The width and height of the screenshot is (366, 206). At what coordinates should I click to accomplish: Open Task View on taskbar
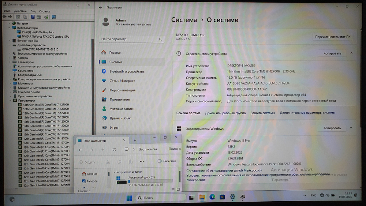coord(191,198)
